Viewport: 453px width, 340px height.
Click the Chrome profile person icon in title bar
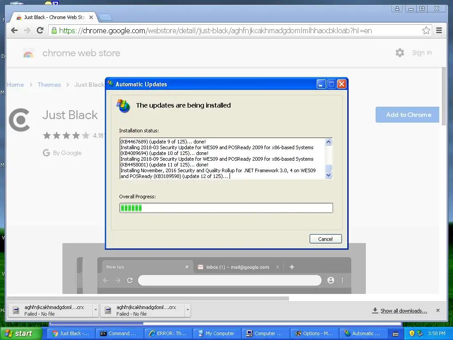(397, 9)
